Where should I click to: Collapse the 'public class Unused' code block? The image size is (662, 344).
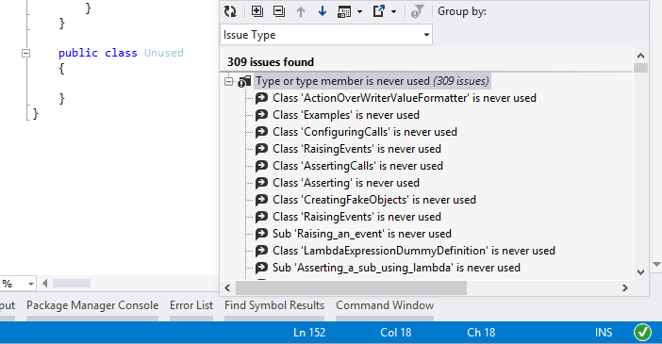tap(25, 53)
